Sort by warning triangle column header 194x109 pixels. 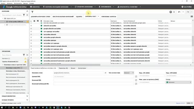[x=31, y=21]
